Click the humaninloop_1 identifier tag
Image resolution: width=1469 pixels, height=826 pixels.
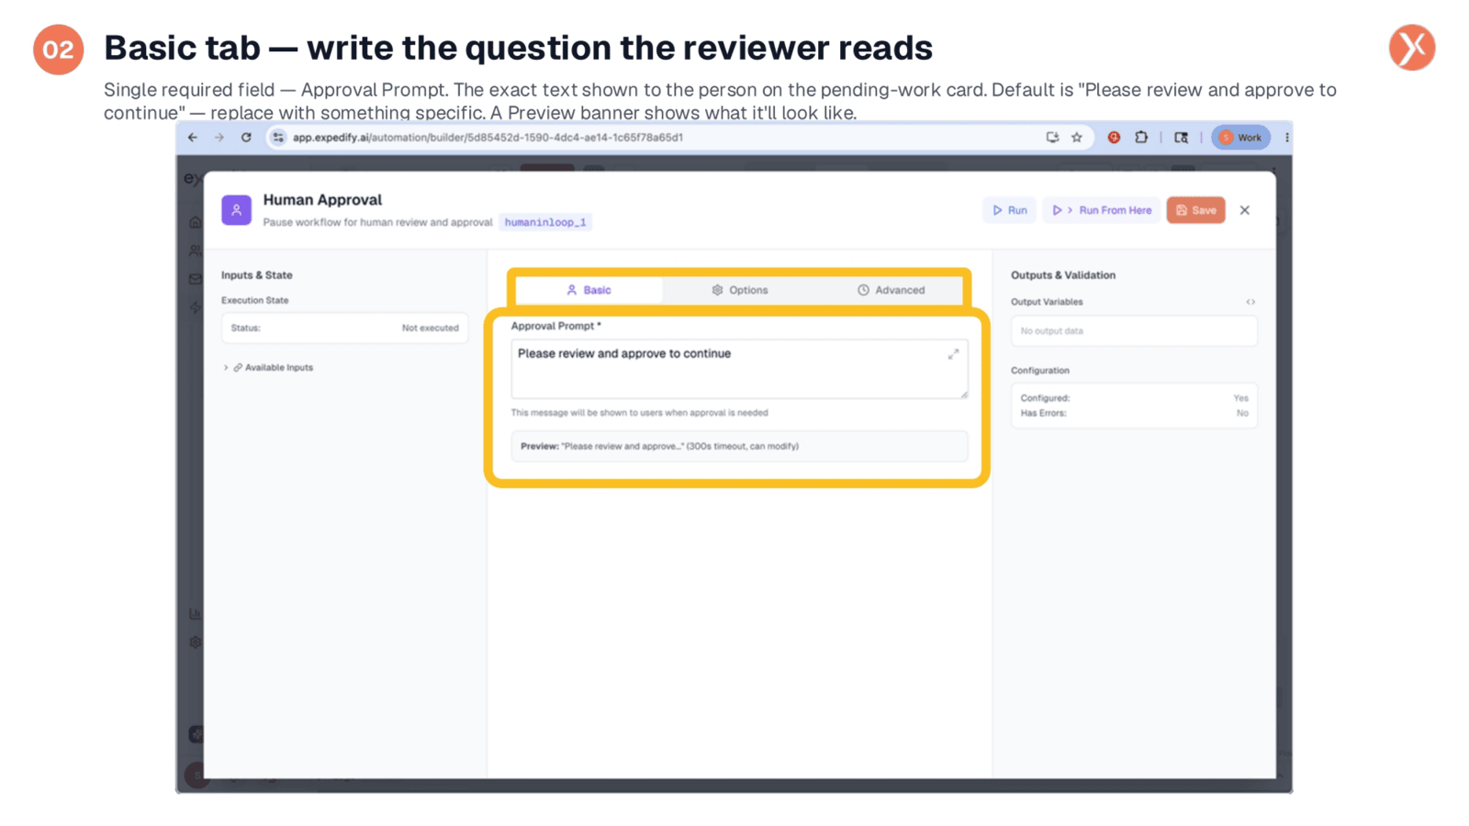[x=545, y=222]
